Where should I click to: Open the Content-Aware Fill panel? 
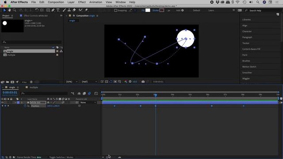251,49
